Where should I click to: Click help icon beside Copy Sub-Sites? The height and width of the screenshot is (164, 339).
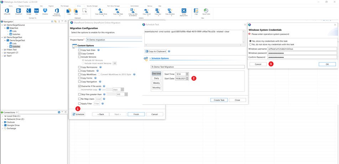coord(99,50)
